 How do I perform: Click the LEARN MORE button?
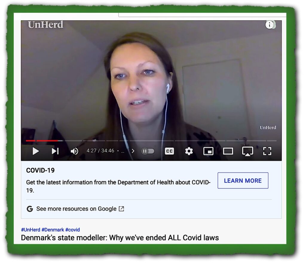tap(243, 181)
